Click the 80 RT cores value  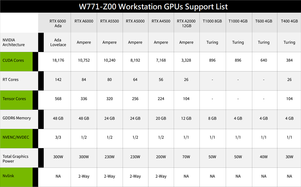click(109, 79)
